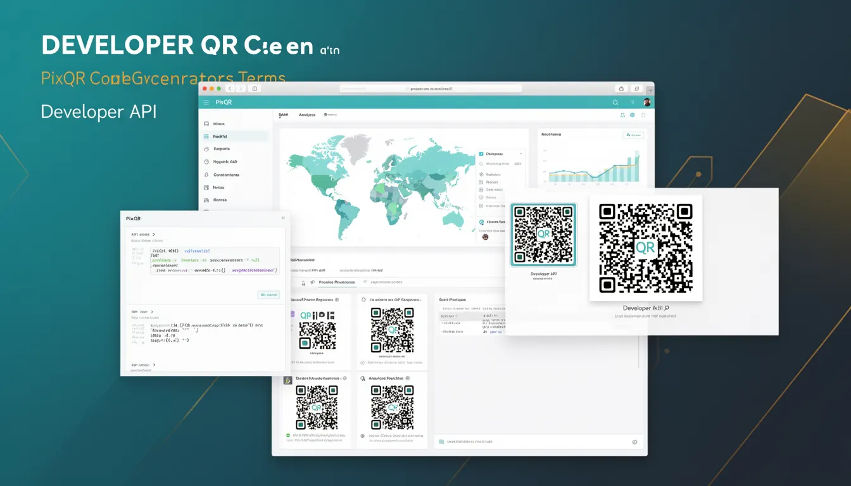Select the highlighted sidebar item above Exports
This screenshot has height=486, width=851.
(x=235, y=136)
